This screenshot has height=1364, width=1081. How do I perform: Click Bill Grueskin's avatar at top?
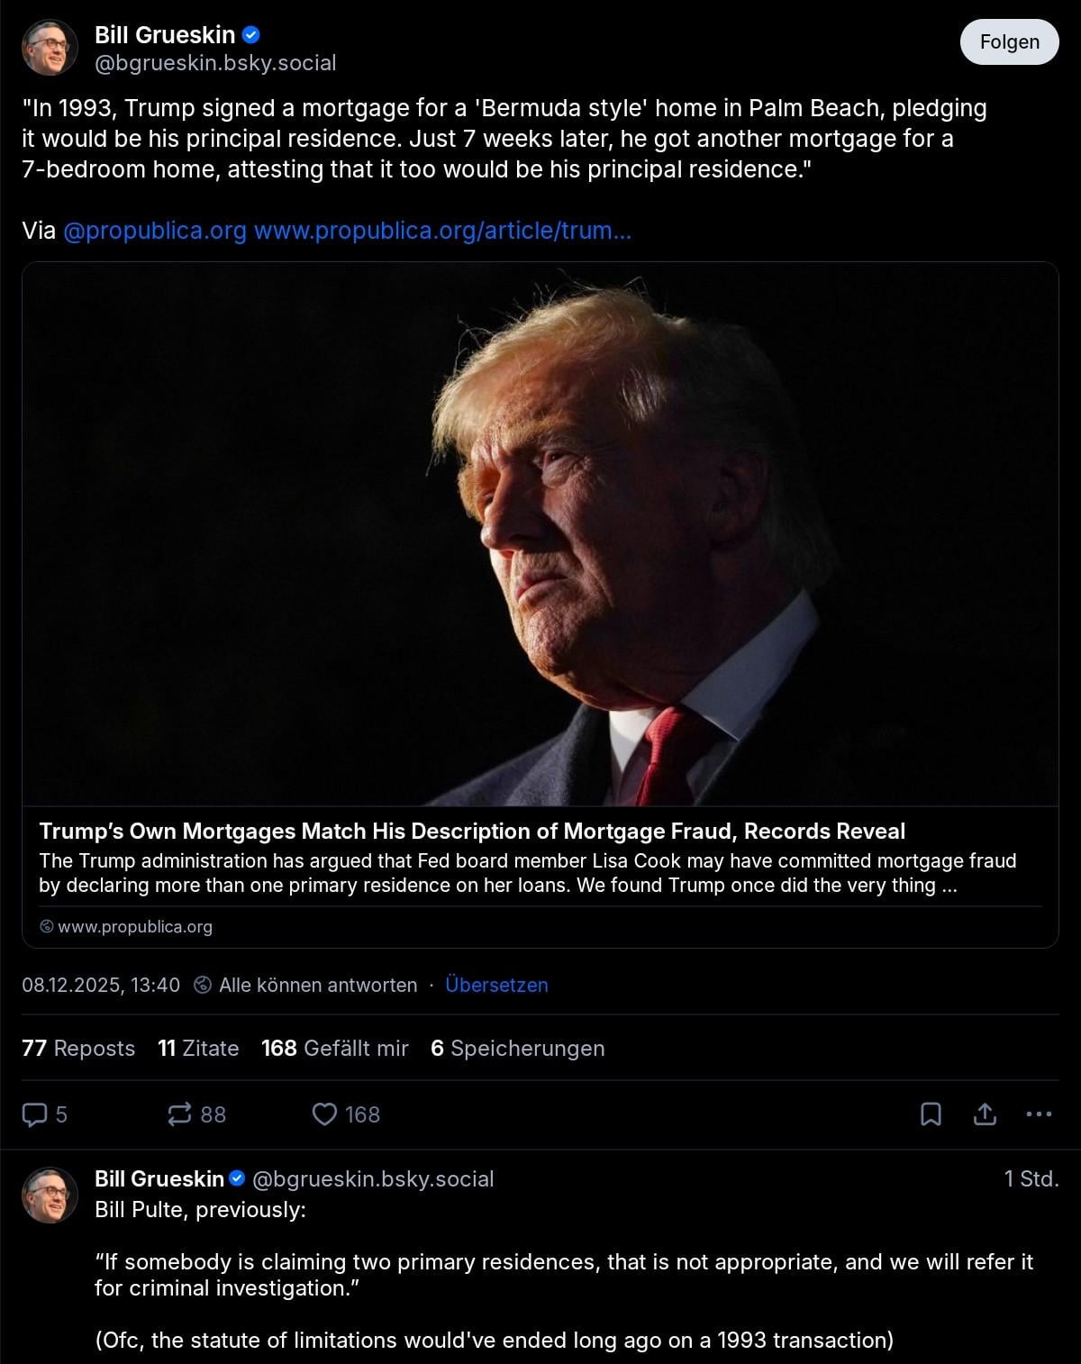tap(50, 48)
